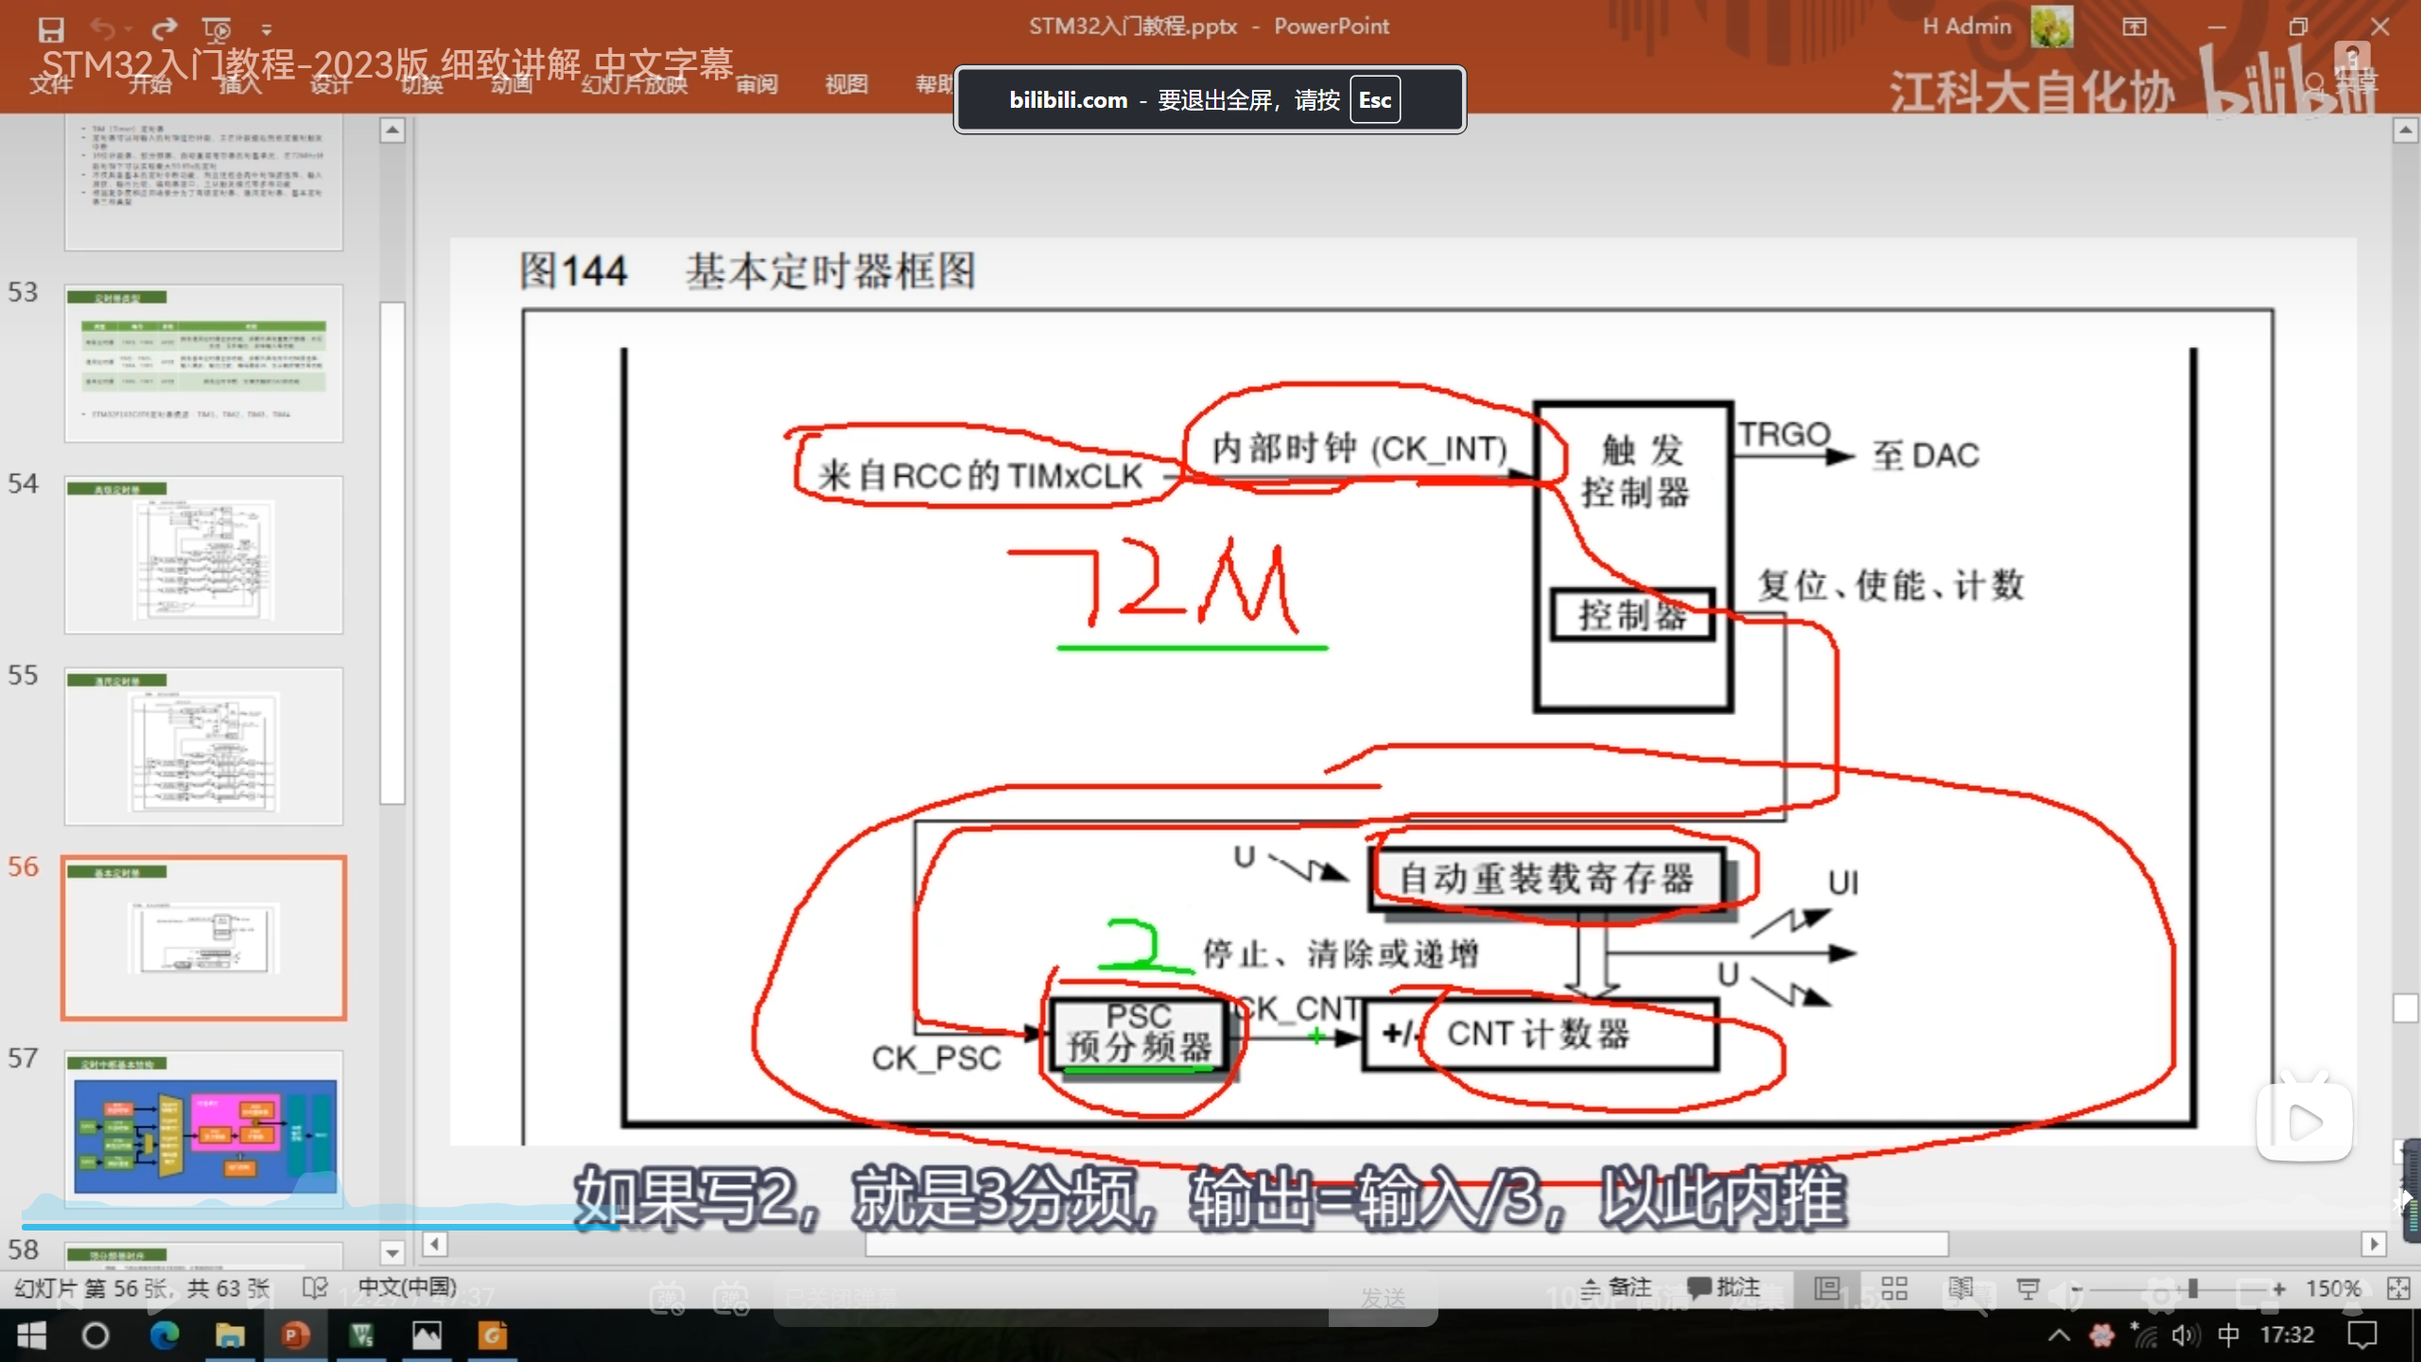
Task: Select slide 57 thumbnail in panel
Action: click(203, 1127)
